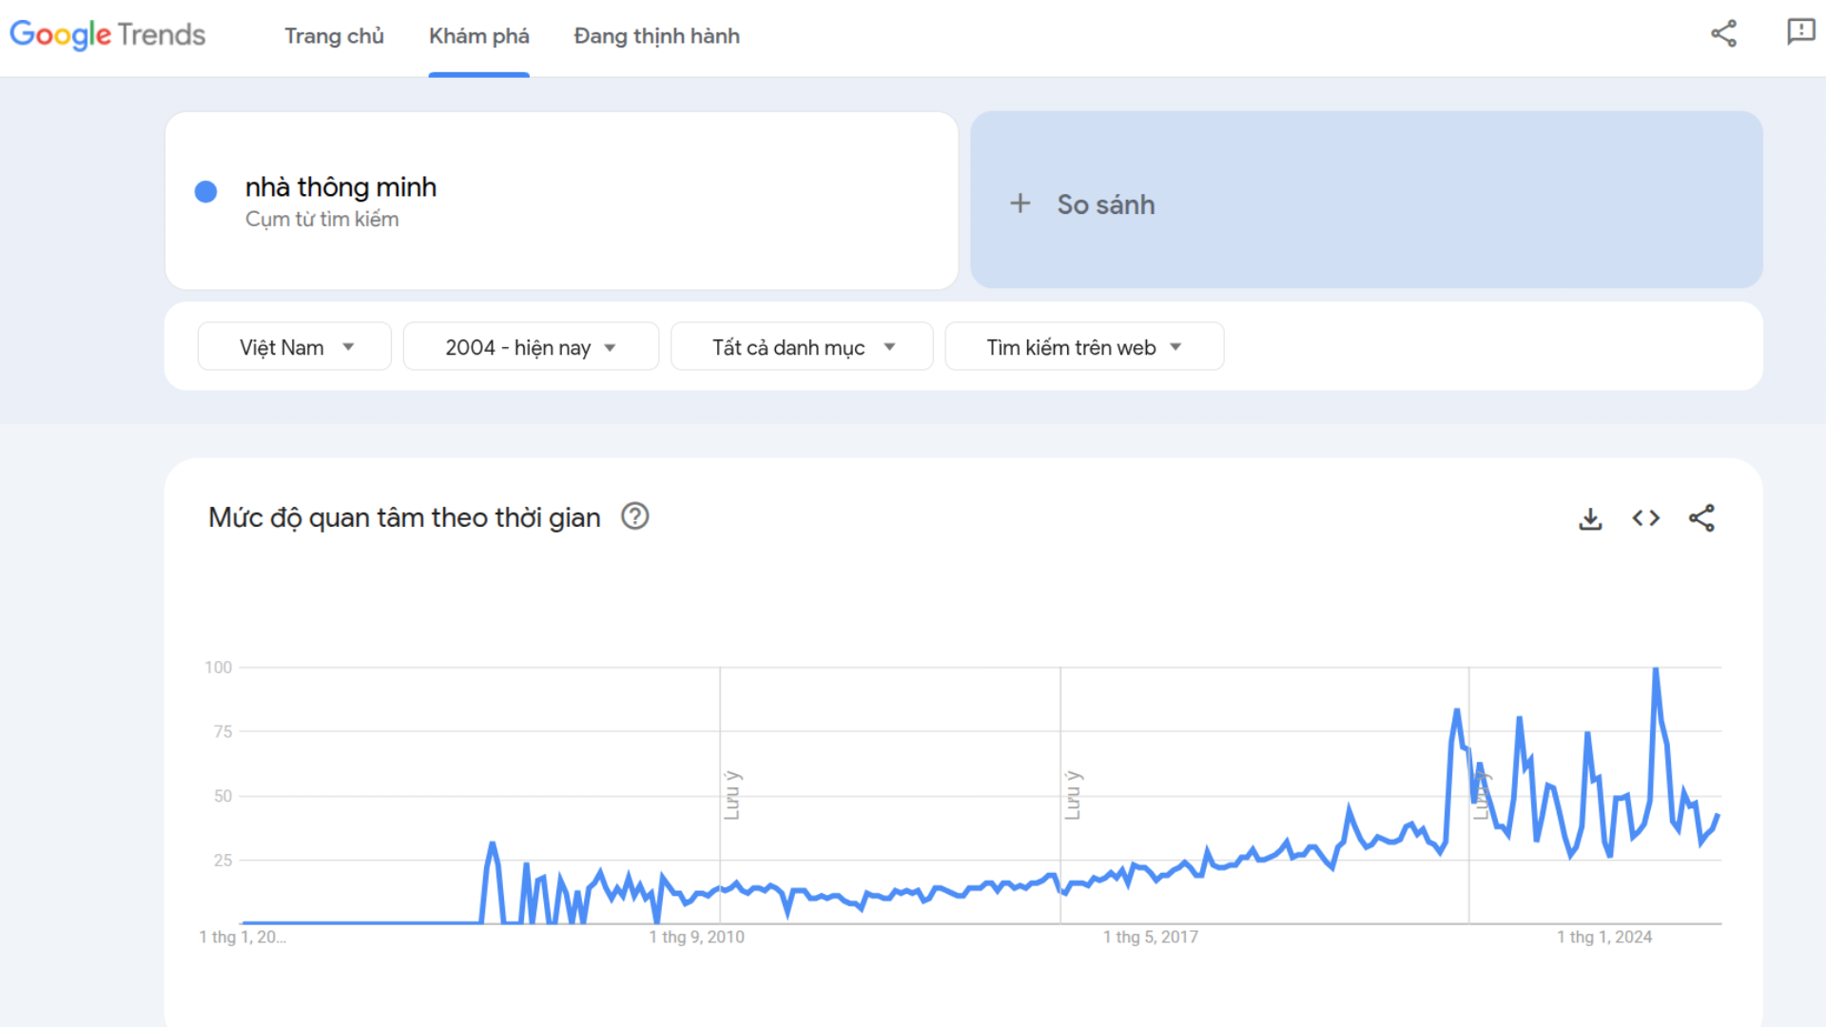Click the blue term color dot

click(205, 192)
